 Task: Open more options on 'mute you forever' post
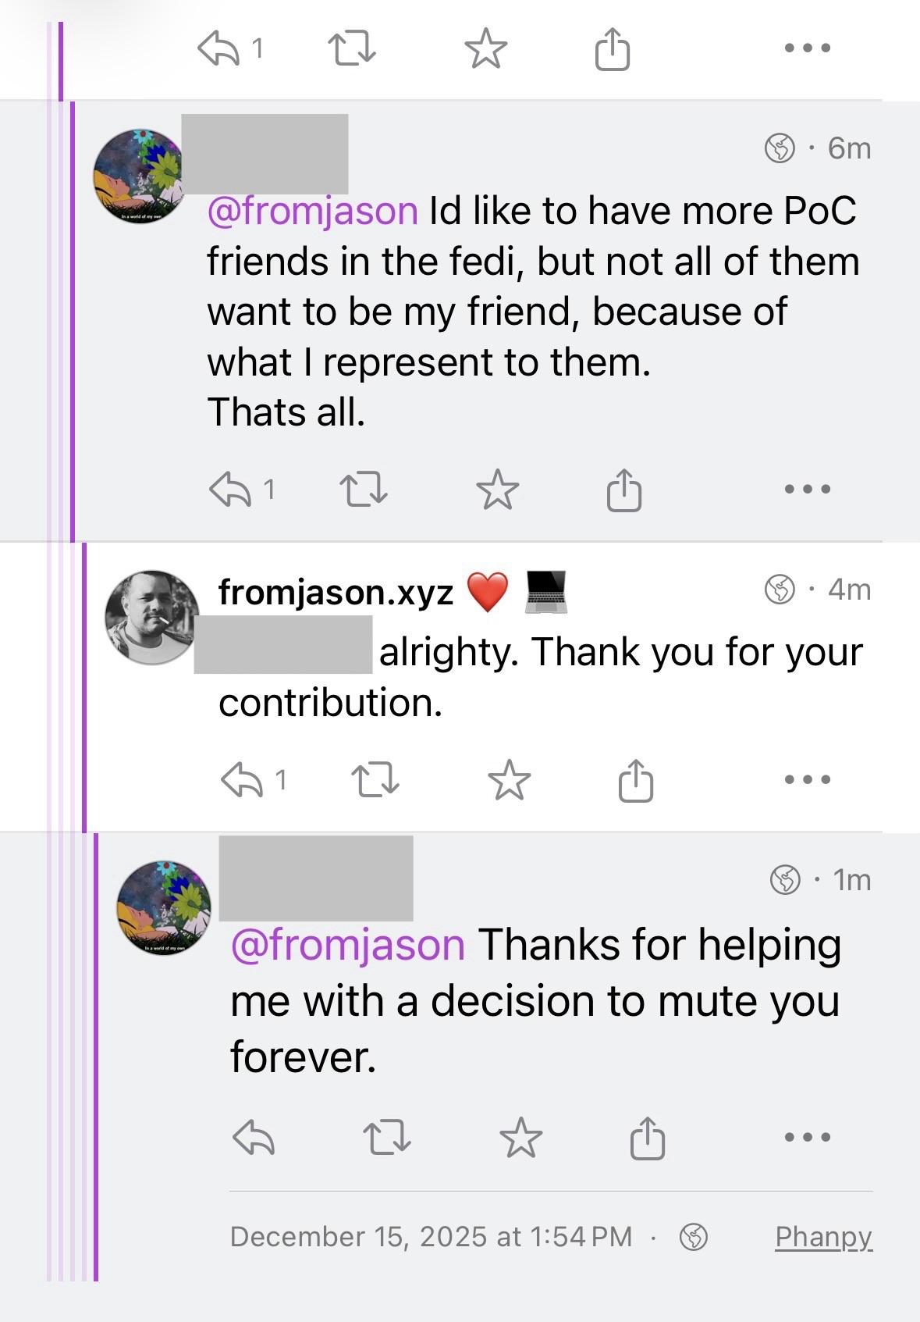807,1137
